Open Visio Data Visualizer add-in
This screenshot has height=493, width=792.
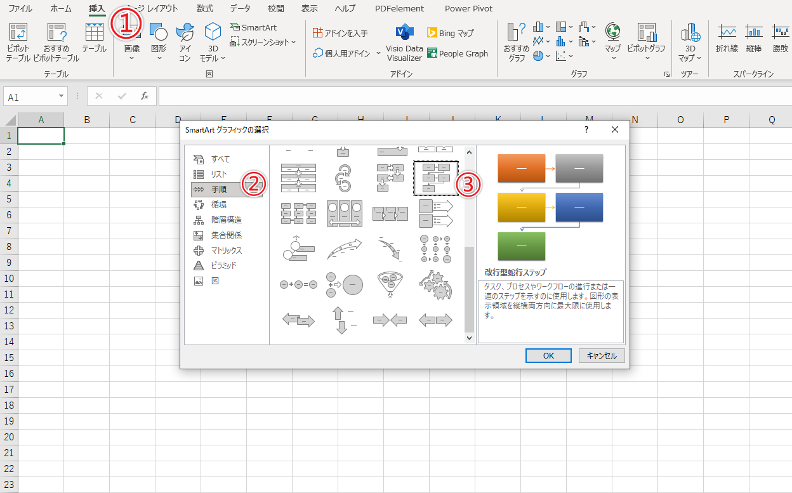point(404,42)
